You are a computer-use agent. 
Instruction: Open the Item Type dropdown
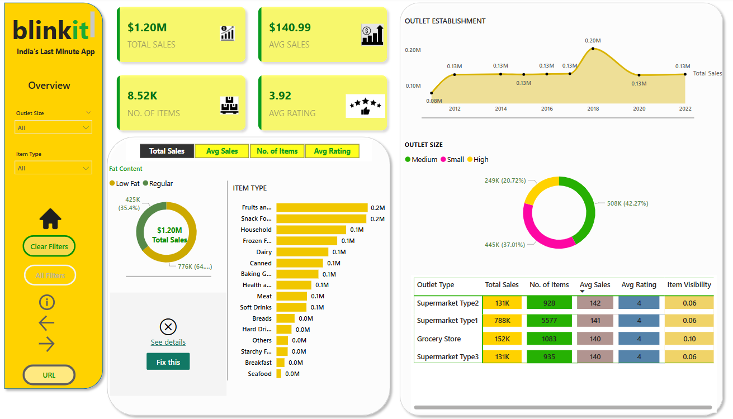[54, 168]
